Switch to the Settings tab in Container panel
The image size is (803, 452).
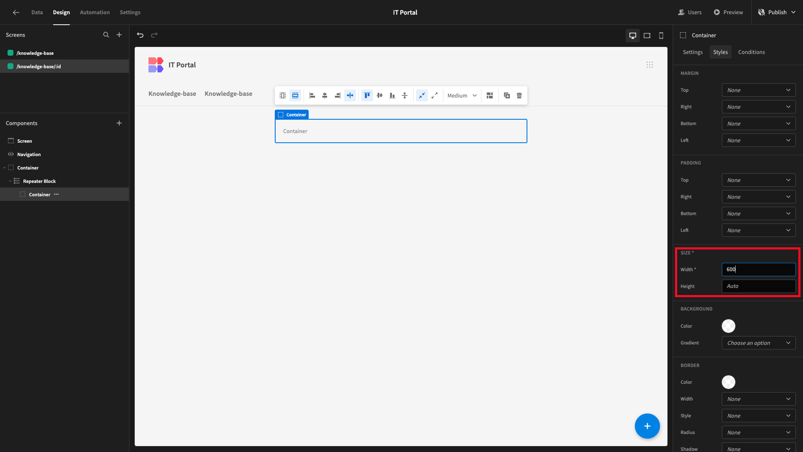point(693,52)
